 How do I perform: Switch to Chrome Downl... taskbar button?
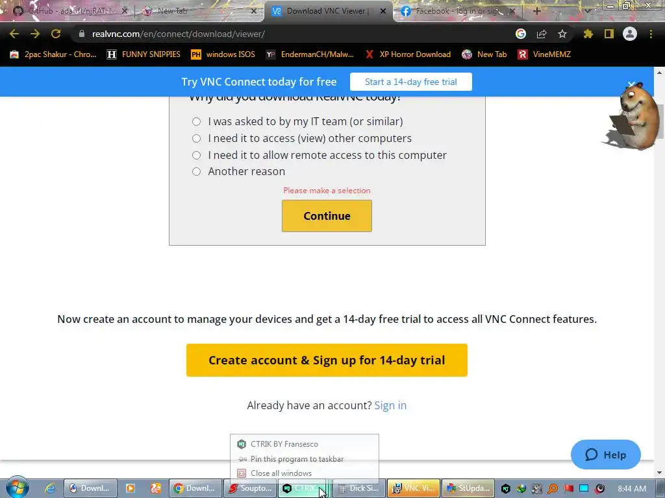pyautogui.click(x=195, y=488)
